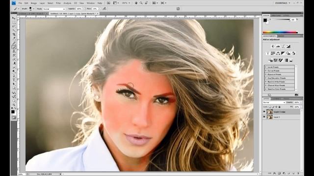Open the File menu
Screen dimensions: 314x176
click(x=20, y=3)
